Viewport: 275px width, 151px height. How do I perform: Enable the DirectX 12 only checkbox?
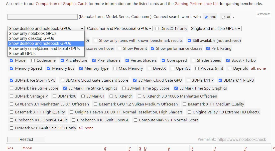(157, 29)
